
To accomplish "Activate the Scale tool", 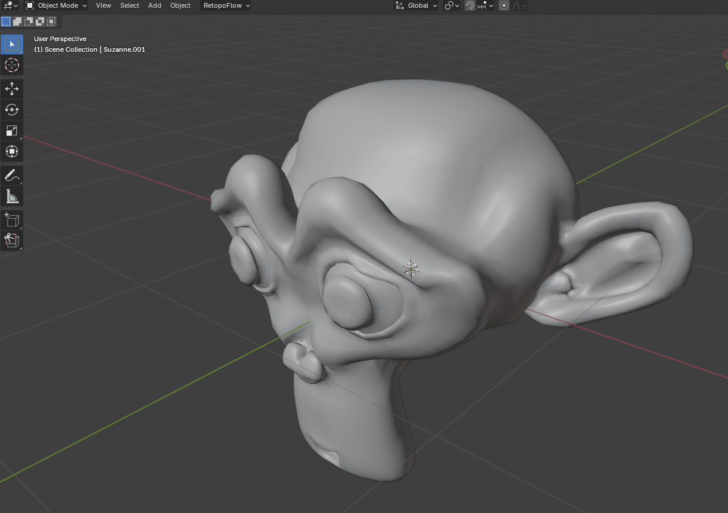I will pos(12,130).
